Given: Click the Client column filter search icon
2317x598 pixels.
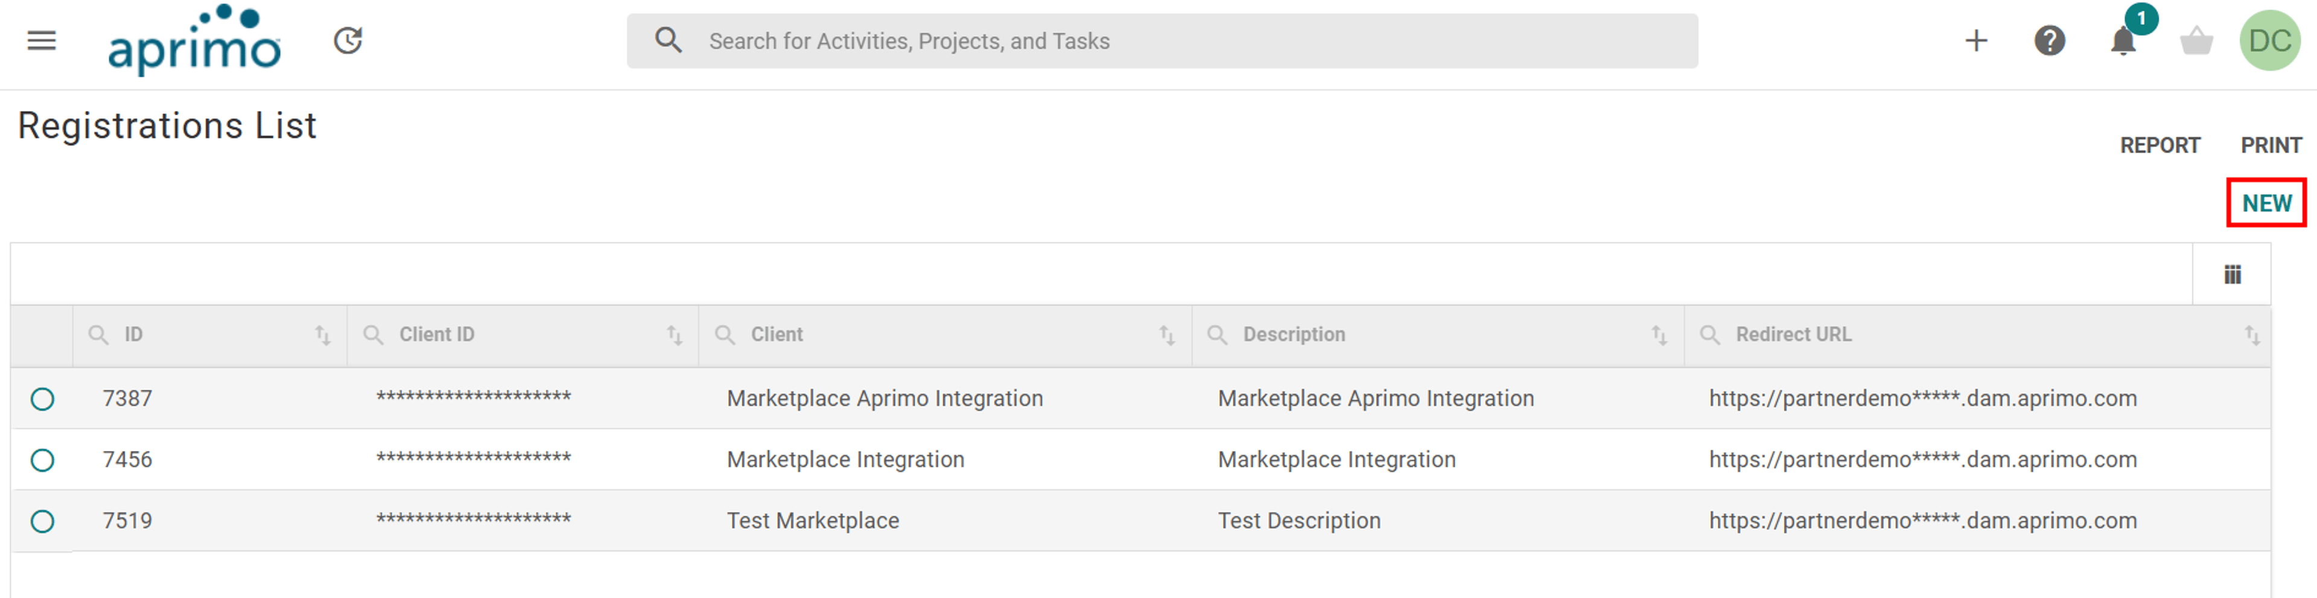Looking at the screenshot, I should coord(725,335).
